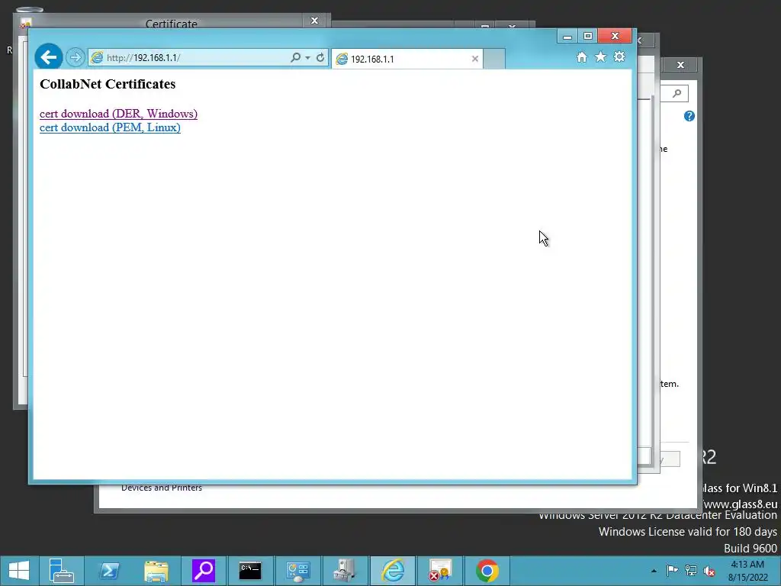This screenshot has width=781, height=586.
Task: Open the purple Search app on taskbar
Action: pos(204,571)
